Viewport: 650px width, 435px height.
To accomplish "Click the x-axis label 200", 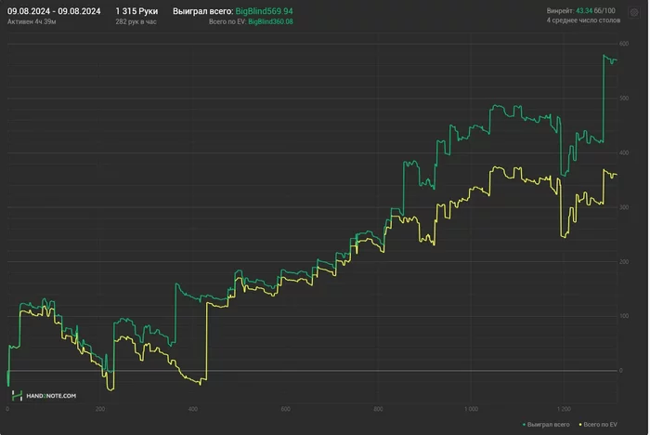I will click(x=100, y=409).
